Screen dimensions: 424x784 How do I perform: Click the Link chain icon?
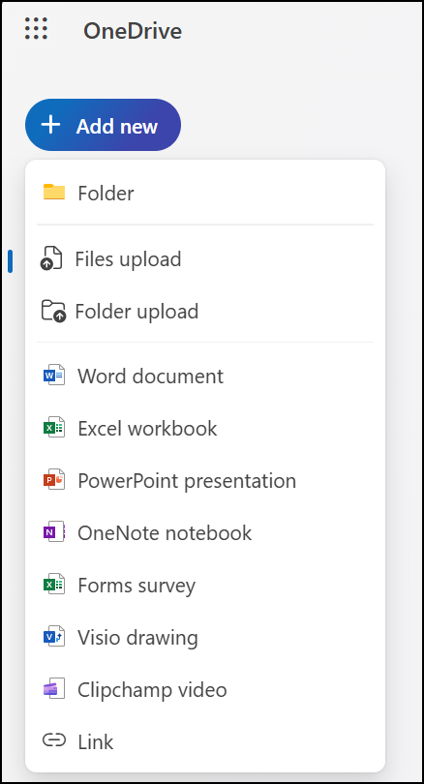(x=54, y=740)
